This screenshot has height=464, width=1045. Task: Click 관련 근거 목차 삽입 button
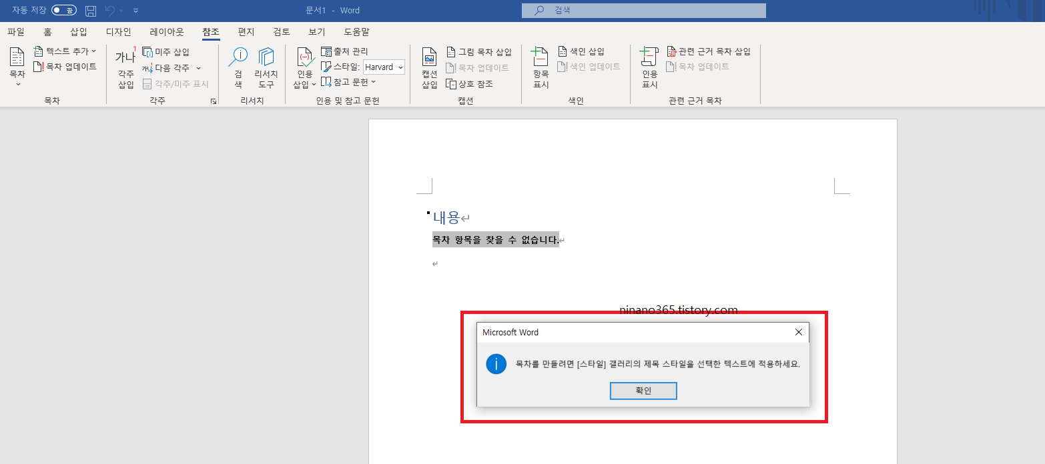pyautogui.click(x=709, y=51)
